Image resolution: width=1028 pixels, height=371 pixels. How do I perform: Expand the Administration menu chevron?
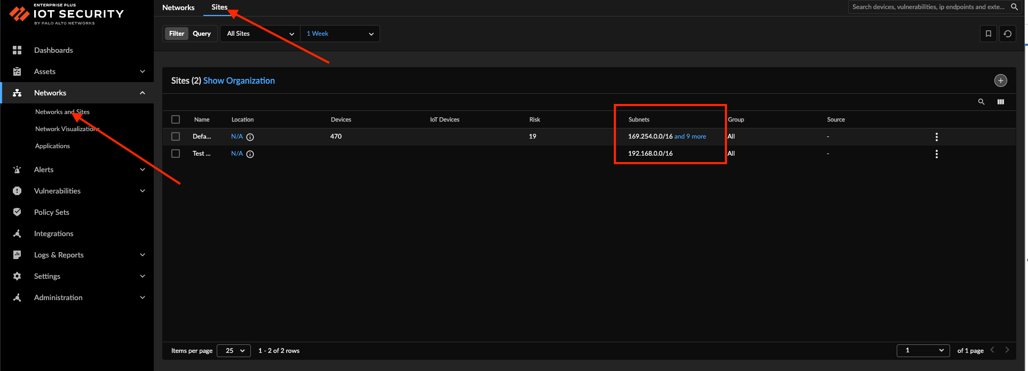[x=143, y=297]
